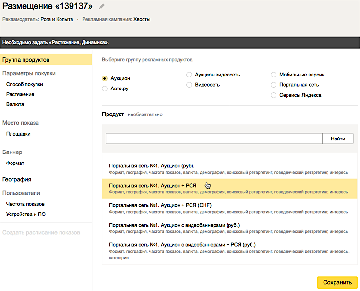Open География section in sidebar
Image resolution: width=360 pixels, height=291 pixels.
point(17,180)
